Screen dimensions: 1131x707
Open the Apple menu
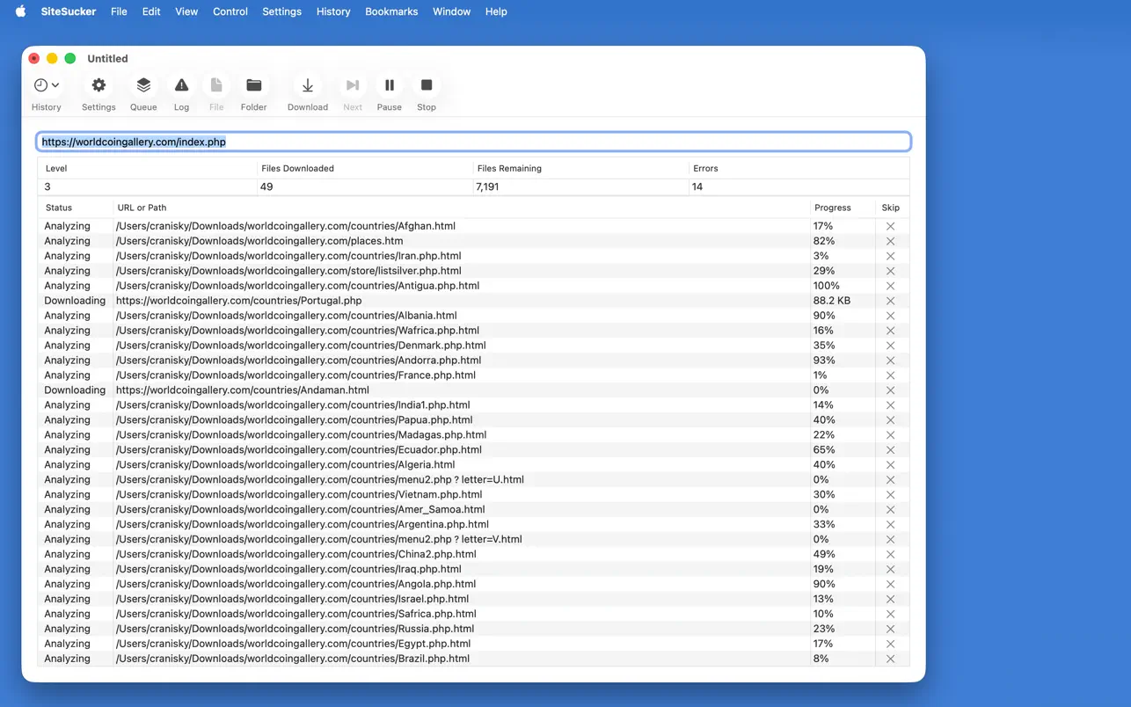click(20, 11)
